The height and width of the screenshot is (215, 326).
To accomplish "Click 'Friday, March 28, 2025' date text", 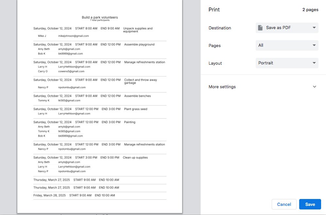I will [49, 195].
